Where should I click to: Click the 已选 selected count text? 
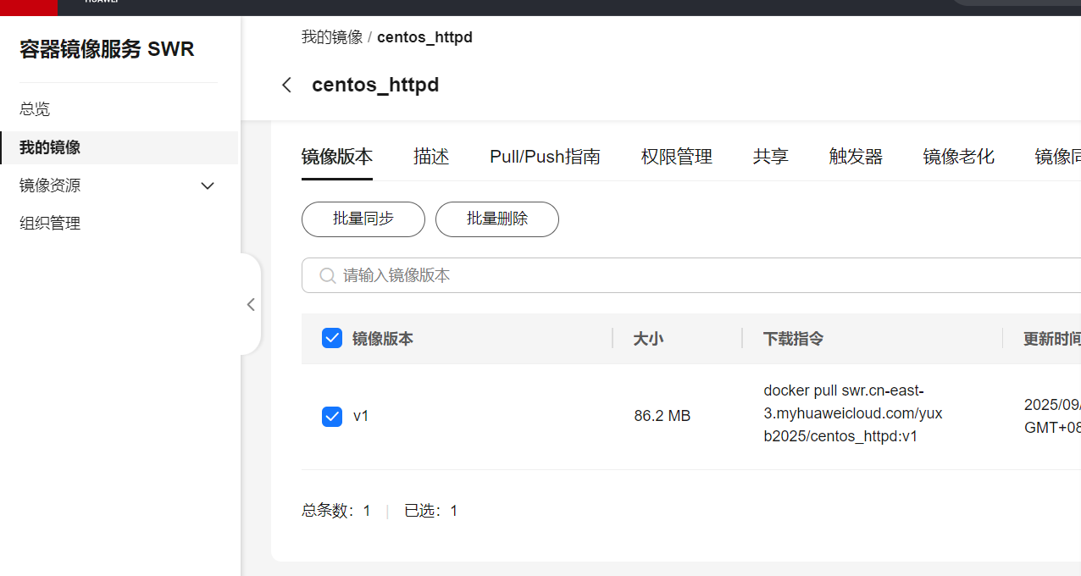coord(430,511)
